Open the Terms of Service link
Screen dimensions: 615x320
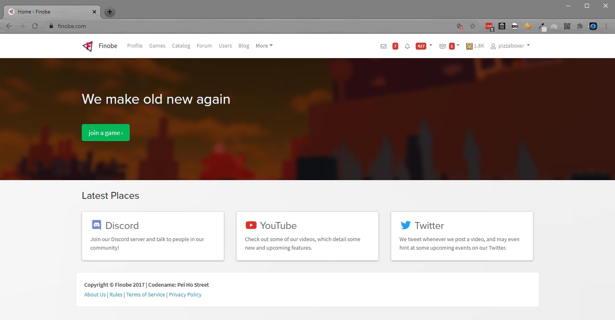click(146, 295)
